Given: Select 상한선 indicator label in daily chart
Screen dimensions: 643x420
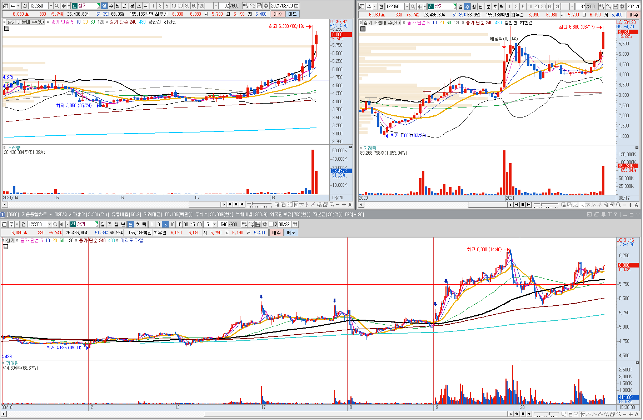Looking at the screenshot, I should pos(154,22).
